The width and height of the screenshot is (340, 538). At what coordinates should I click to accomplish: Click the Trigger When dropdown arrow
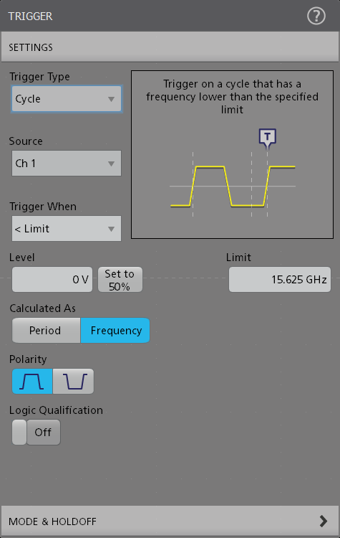[111, 229]
